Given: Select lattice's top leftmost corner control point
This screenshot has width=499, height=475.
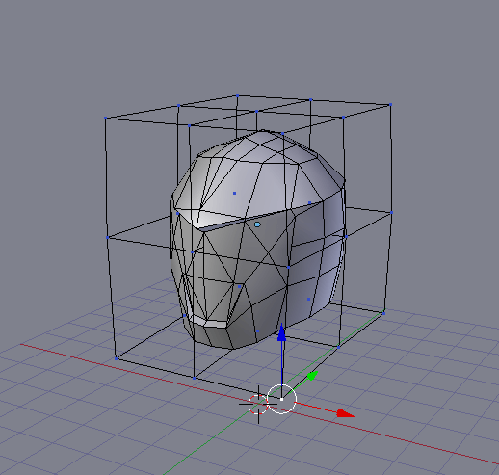Looking at the screenshot, I should [105, 119].
